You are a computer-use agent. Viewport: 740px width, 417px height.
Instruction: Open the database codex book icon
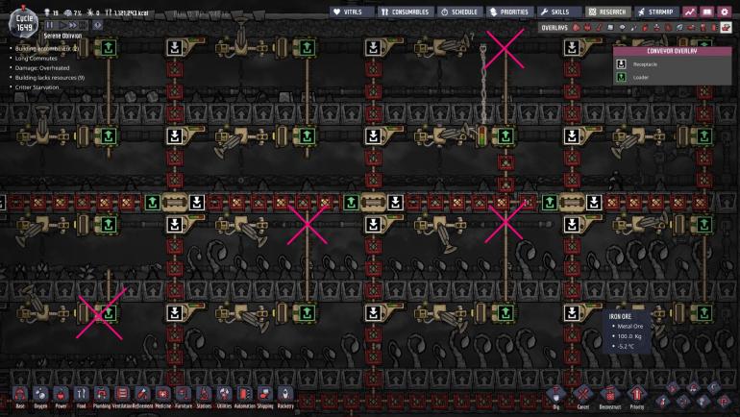707,12
